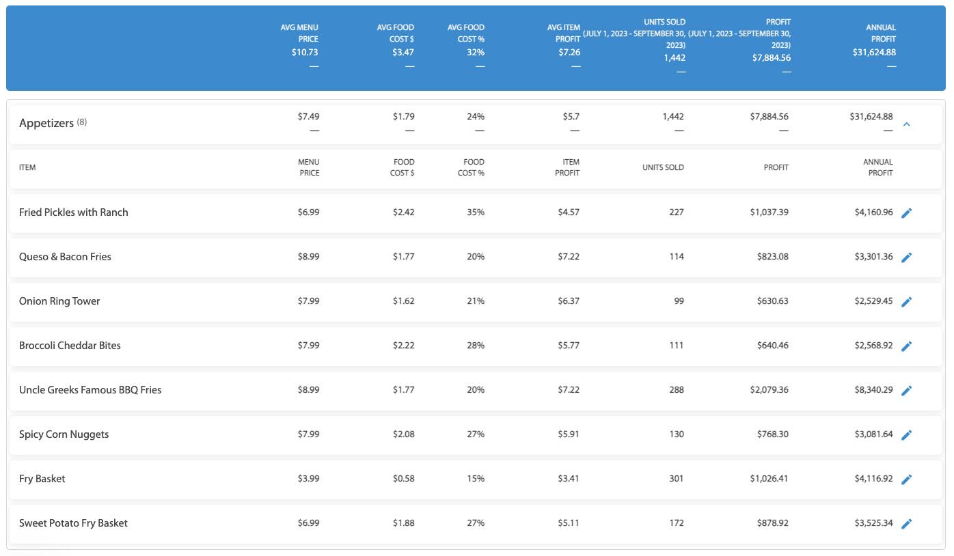Edit Uncle Greeks Famous BBQ Fries

pyautogui.click(x=906, y=391)
